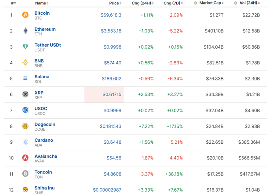This screenshot has height=194, width=267.
Task: Click the USDC price $0.9999
Action: [112, 111]
